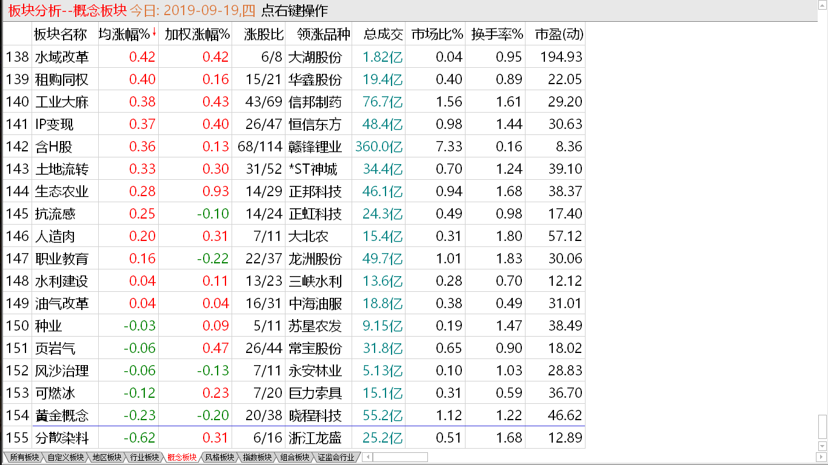828x465 pixels.
Task: Click leading stock 三峡水利
Action: 315,281
